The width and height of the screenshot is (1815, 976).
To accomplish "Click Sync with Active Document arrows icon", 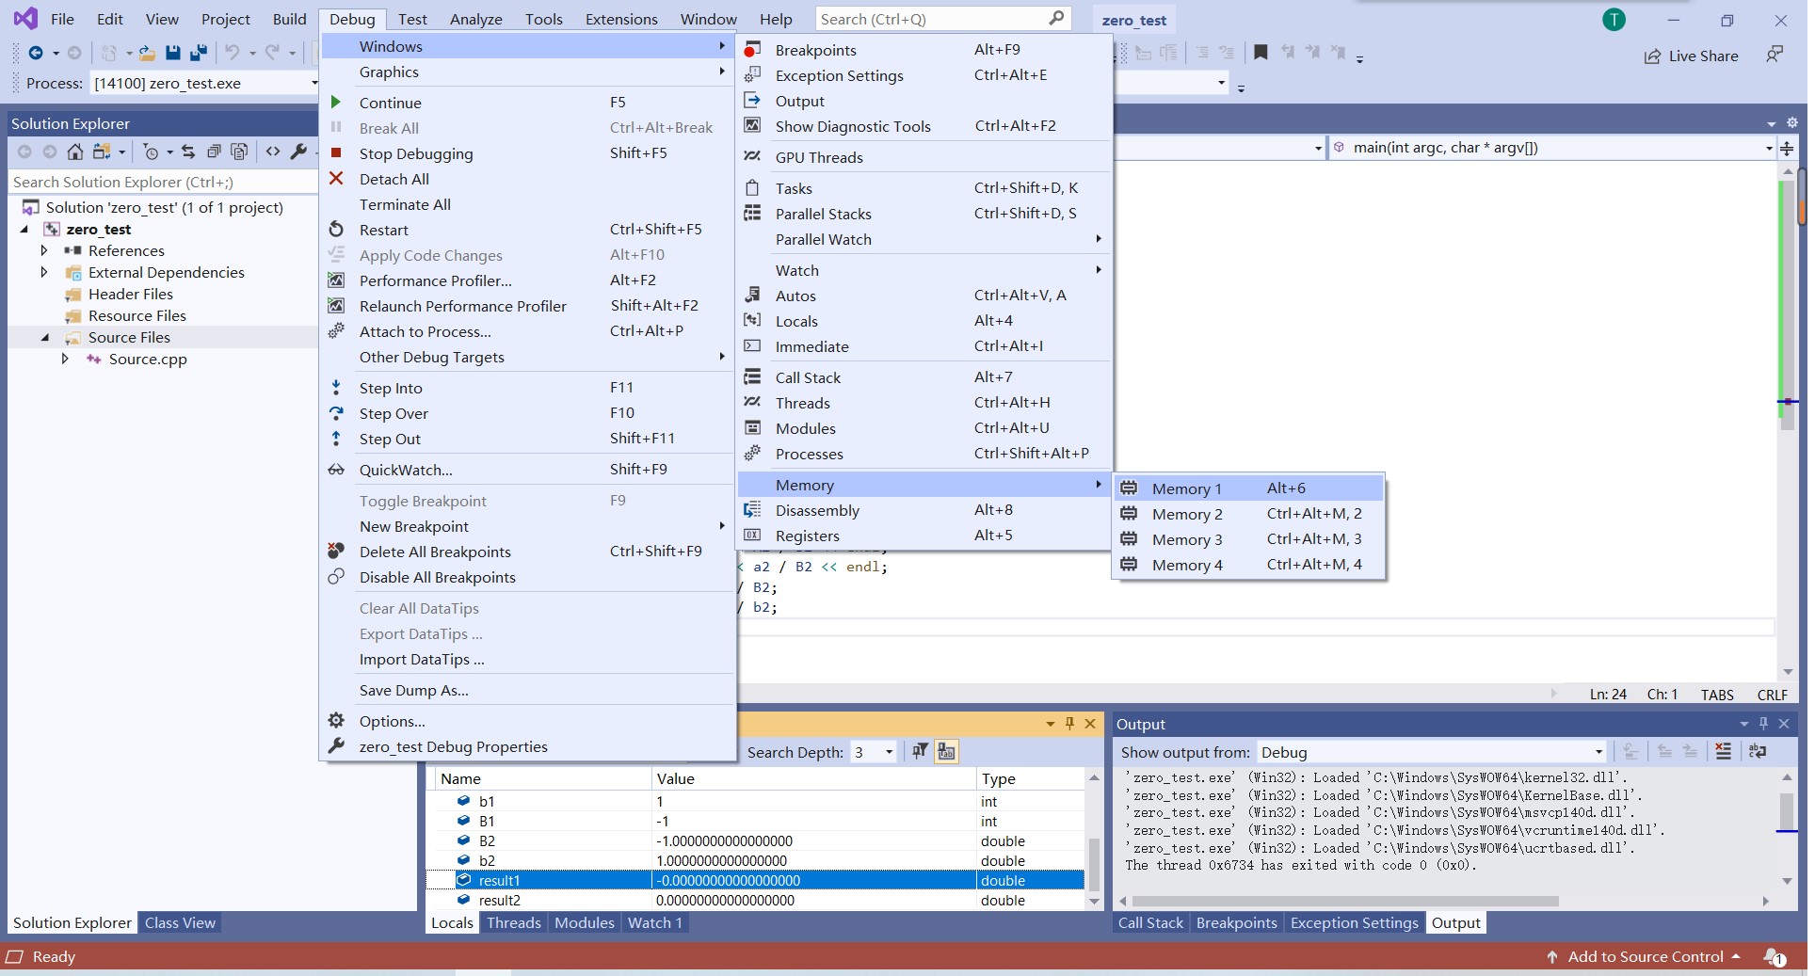I will tap(188, 152).
